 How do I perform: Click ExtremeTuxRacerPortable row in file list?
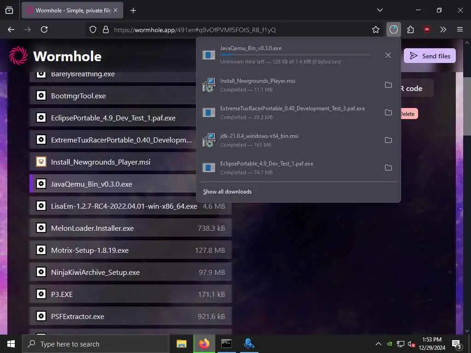113,140
